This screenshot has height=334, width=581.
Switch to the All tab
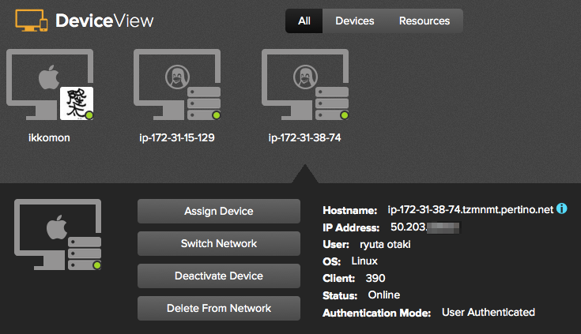(x=304, y=21)
